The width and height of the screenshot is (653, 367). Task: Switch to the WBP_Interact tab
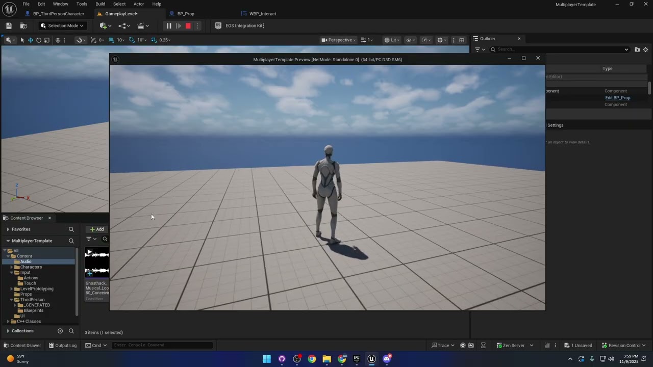[263, 14]
